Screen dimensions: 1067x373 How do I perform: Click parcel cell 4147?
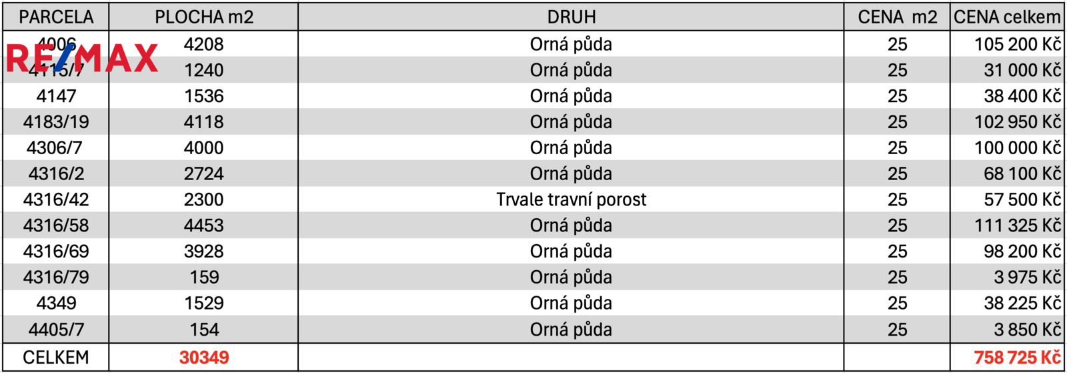tap(56, 96)
